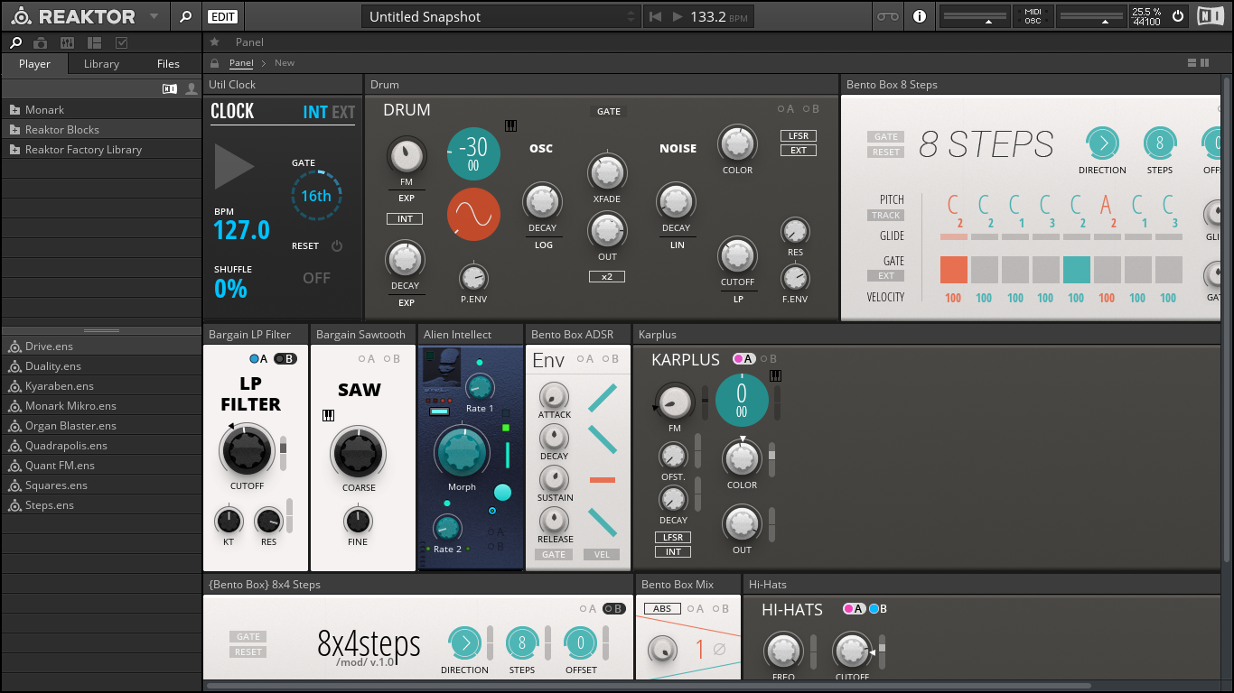Click the first orange gate step in 8 Steps
The image size is (1234, 693).
[x=954, y=270]
